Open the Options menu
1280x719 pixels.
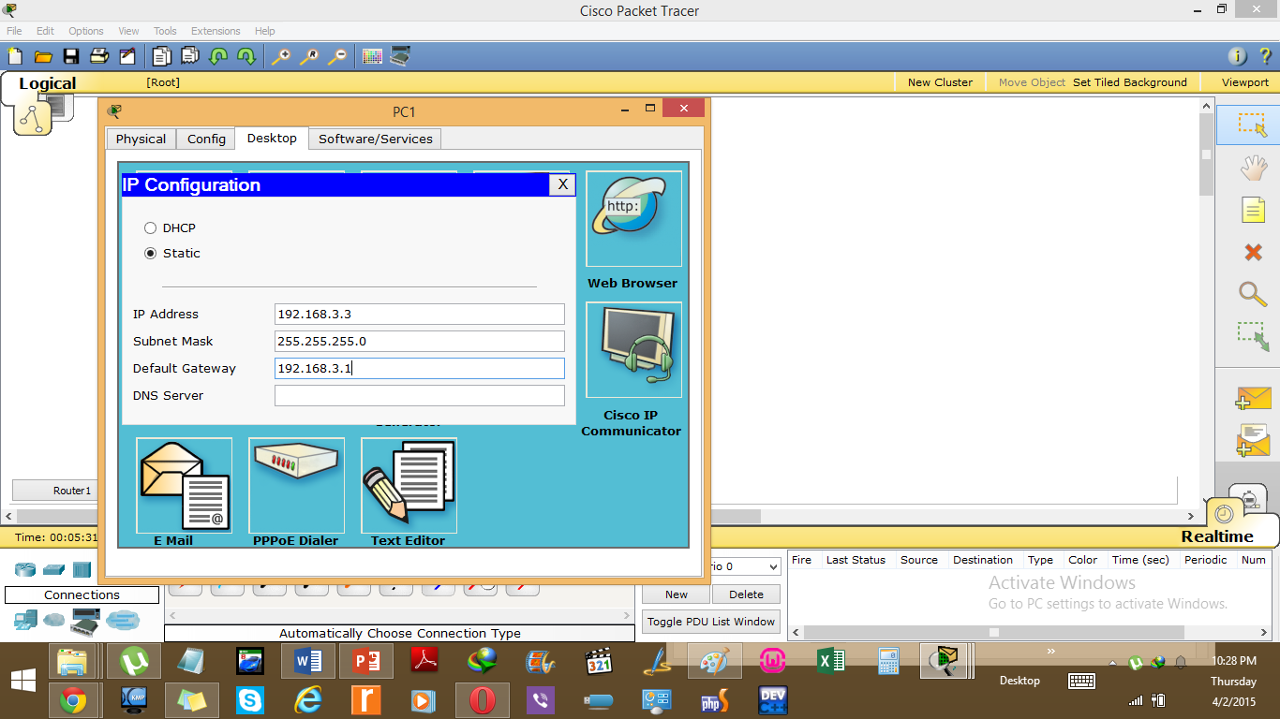pyautogui.click(x=86, y=31)
